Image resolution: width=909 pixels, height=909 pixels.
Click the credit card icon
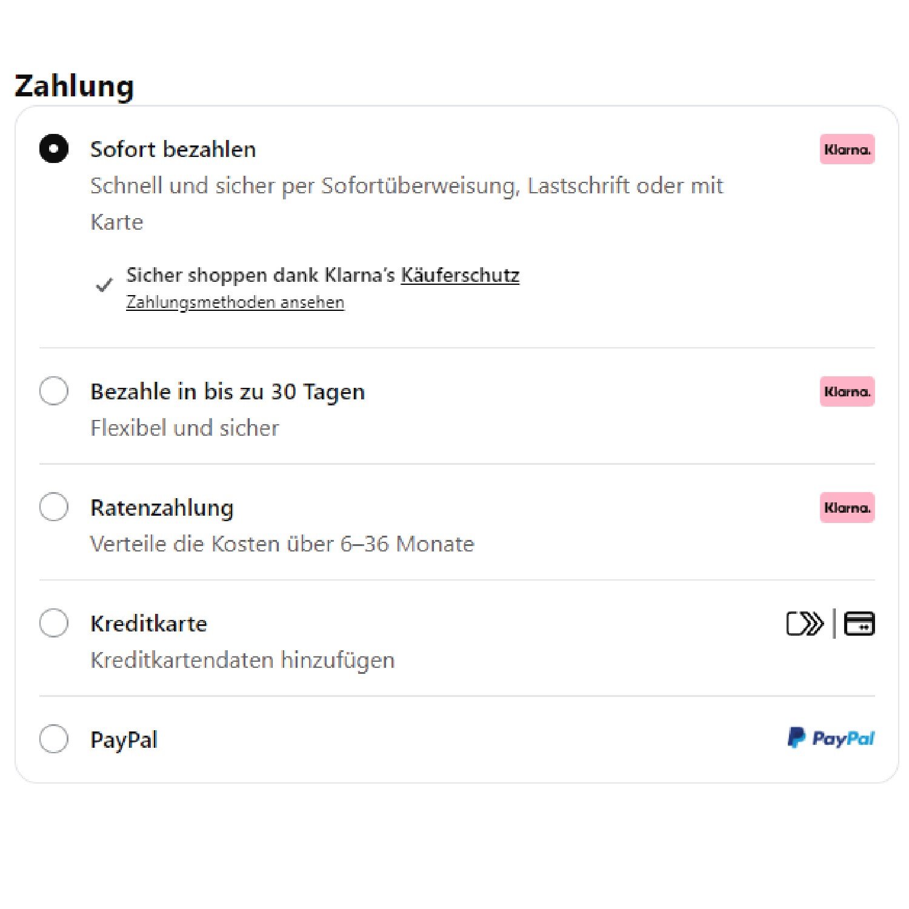[859, 624]
